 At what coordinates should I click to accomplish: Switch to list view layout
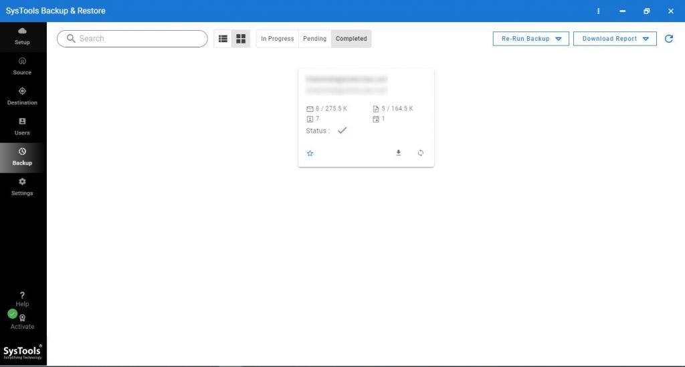223,38
